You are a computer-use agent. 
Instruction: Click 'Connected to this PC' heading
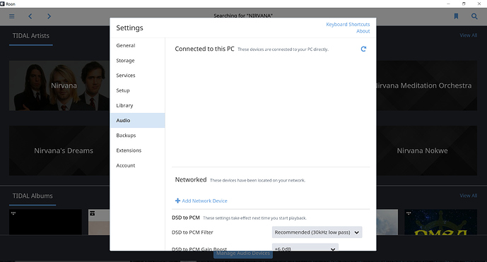point(204,49)
